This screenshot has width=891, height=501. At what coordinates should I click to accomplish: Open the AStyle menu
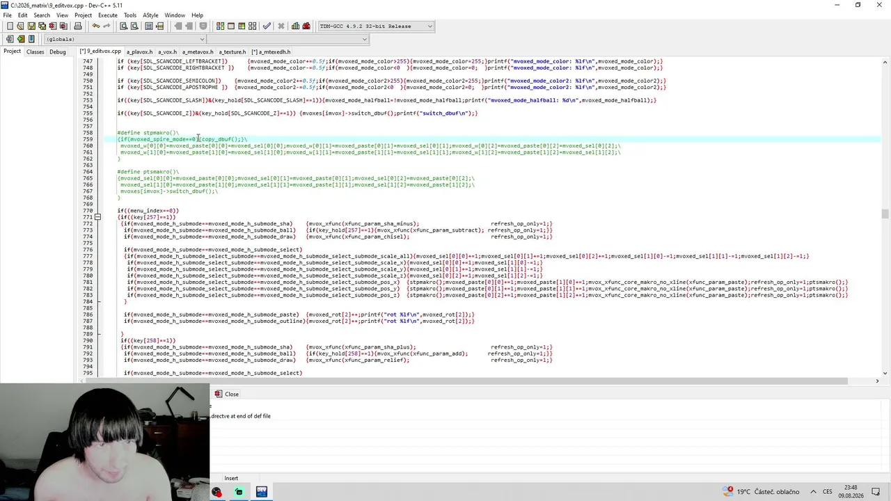coord(150,15)
